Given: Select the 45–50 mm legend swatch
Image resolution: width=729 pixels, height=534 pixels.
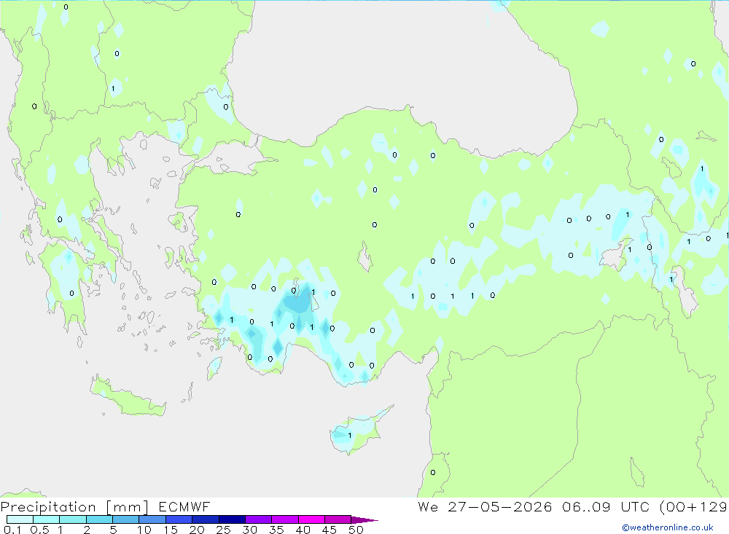Looking at the screenshot, I should [338, 519].
